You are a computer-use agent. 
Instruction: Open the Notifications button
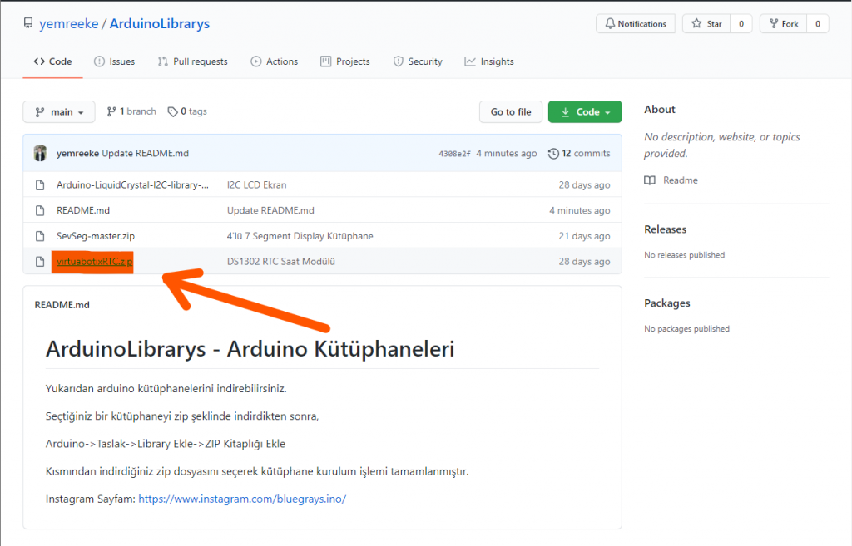pyautogui.click(x=635, y=24)
